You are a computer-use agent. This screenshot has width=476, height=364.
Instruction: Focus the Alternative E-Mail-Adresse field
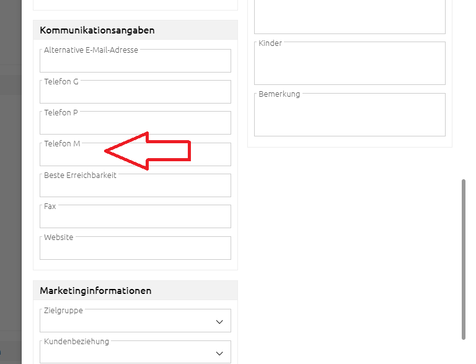(135, 63)
